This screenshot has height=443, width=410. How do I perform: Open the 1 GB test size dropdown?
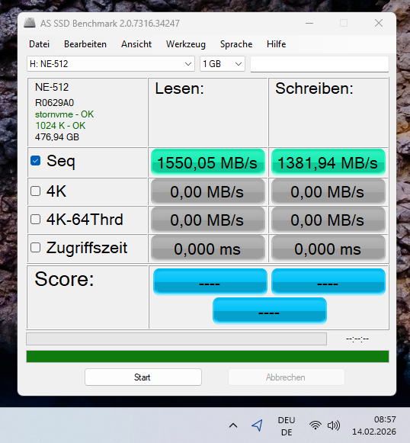[223, 64]
